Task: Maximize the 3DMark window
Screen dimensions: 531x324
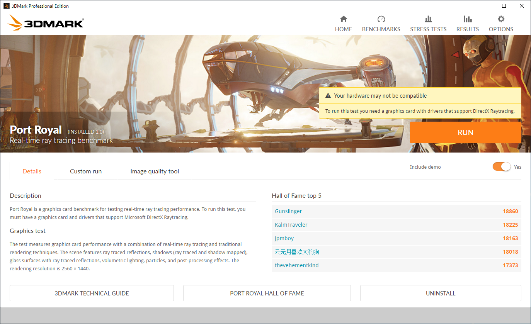Action: 504,6
